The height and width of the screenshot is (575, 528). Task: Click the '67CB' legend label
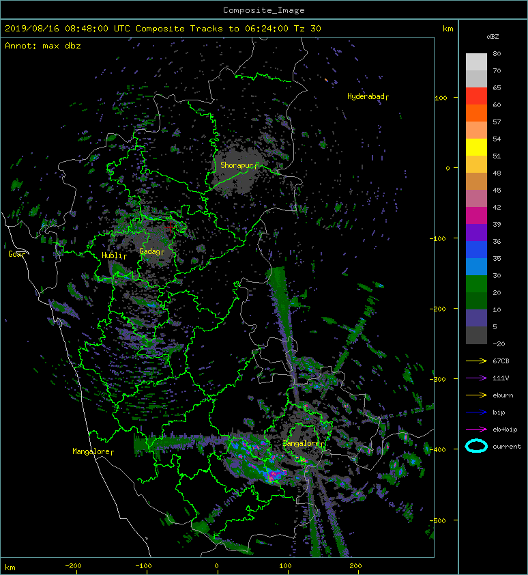[501, 361]
